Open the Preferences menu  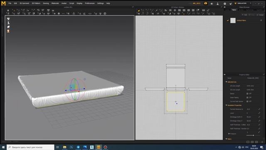pyautogui.click(x=90, y=3)
